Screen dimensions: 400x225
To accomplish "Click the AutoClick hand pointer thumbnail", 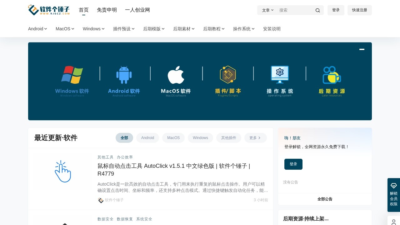I will click(x=63, y=171).
